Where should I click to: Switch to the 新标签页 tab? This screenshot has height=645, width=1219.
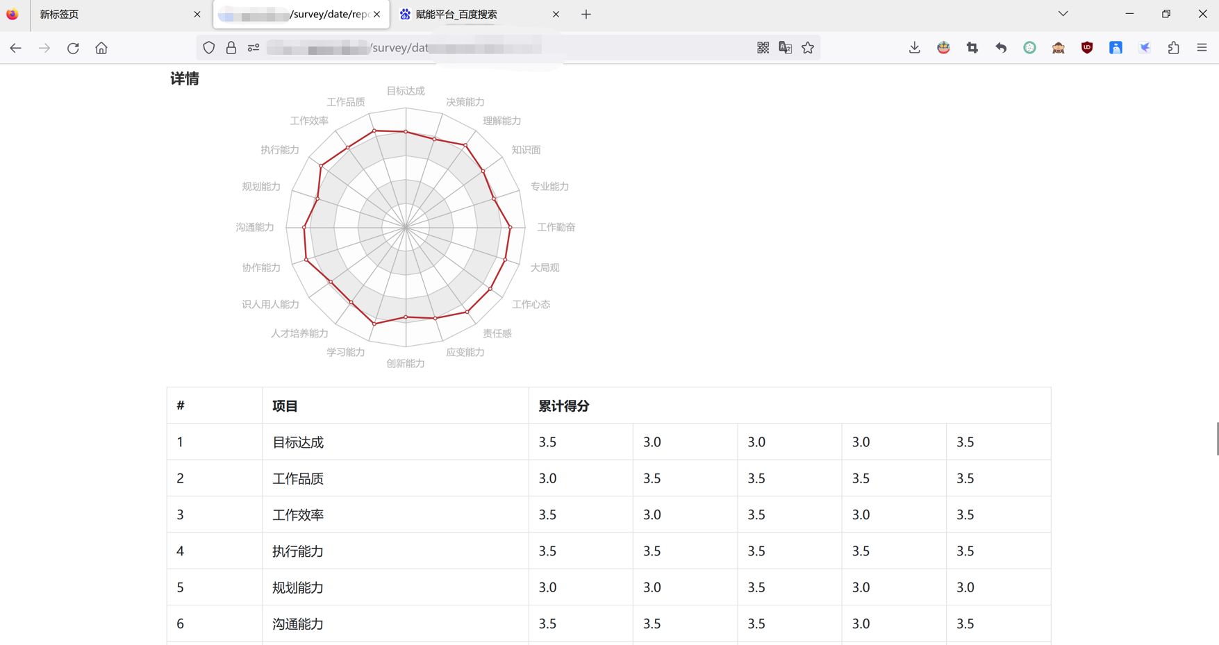119,14
